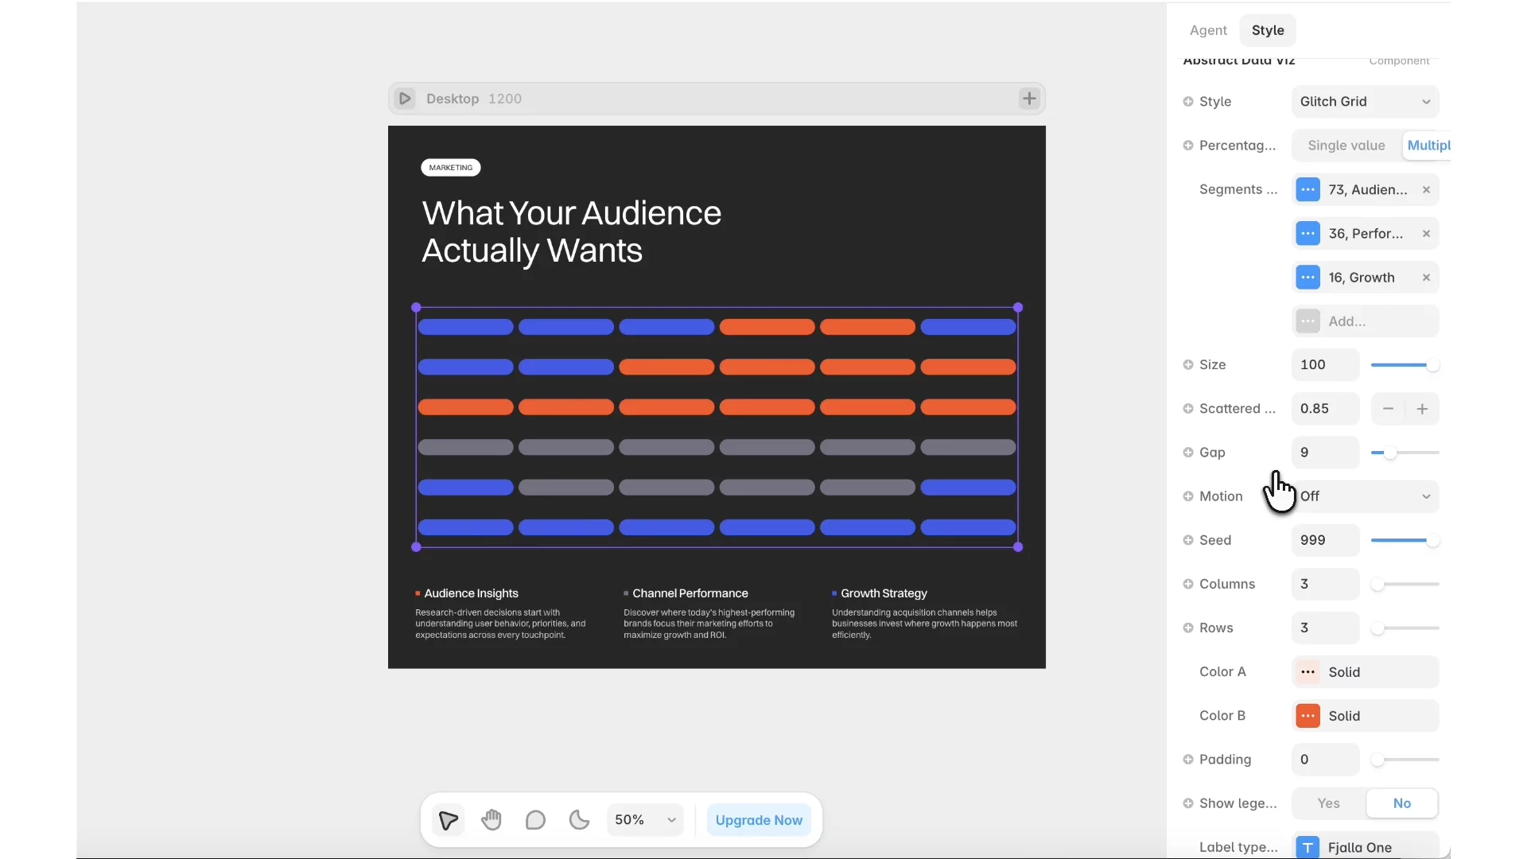Click the variable icon beside Columns
The image size is (1527, 859).
[1188, 584]
